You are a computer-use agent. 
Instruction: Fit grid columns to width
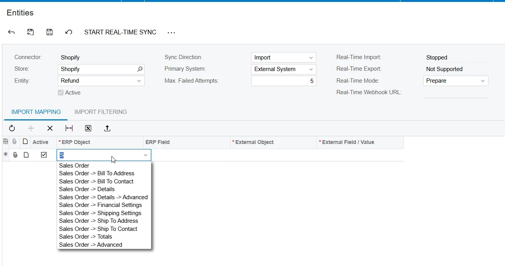[69, 128]
